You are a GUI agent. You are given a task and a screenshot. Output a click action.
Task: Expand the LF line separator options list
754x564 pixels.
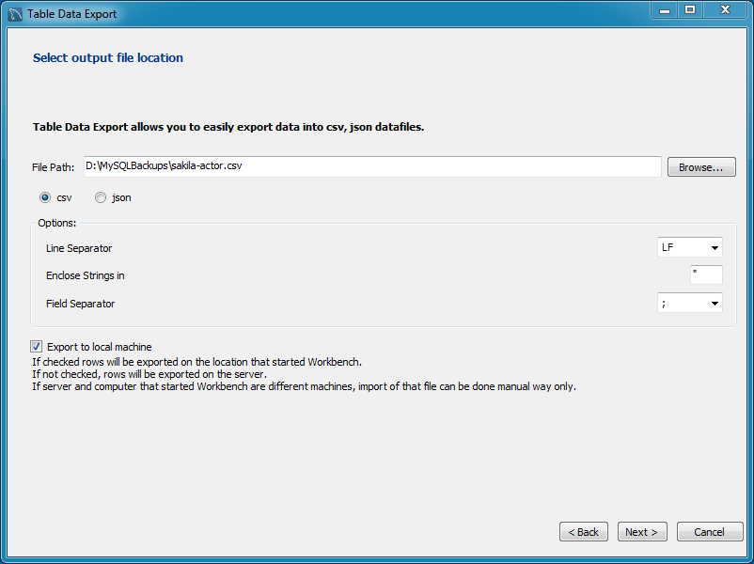[715, 247]
